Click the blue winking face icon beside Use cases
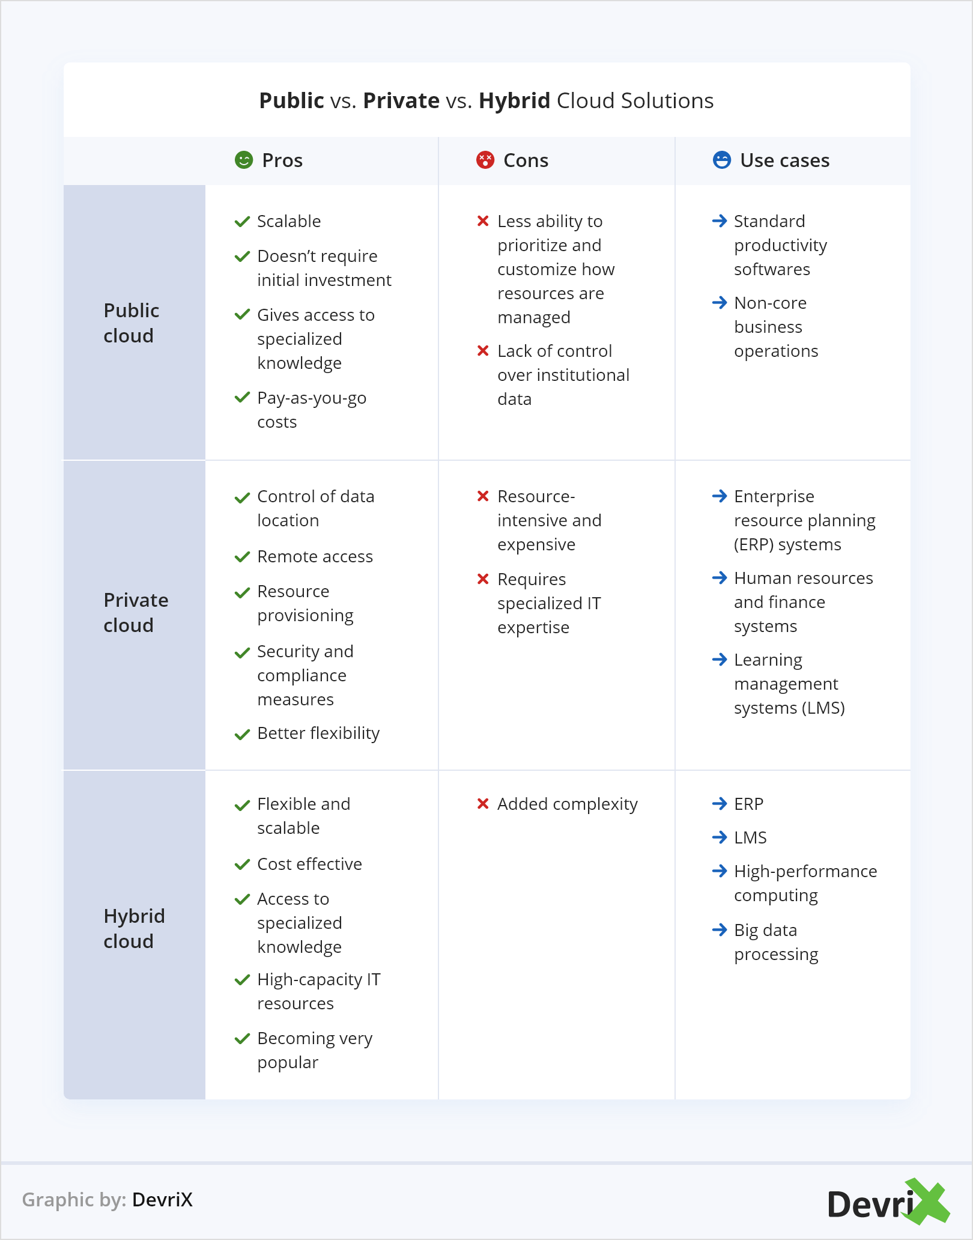 click(x=721, y=160)
